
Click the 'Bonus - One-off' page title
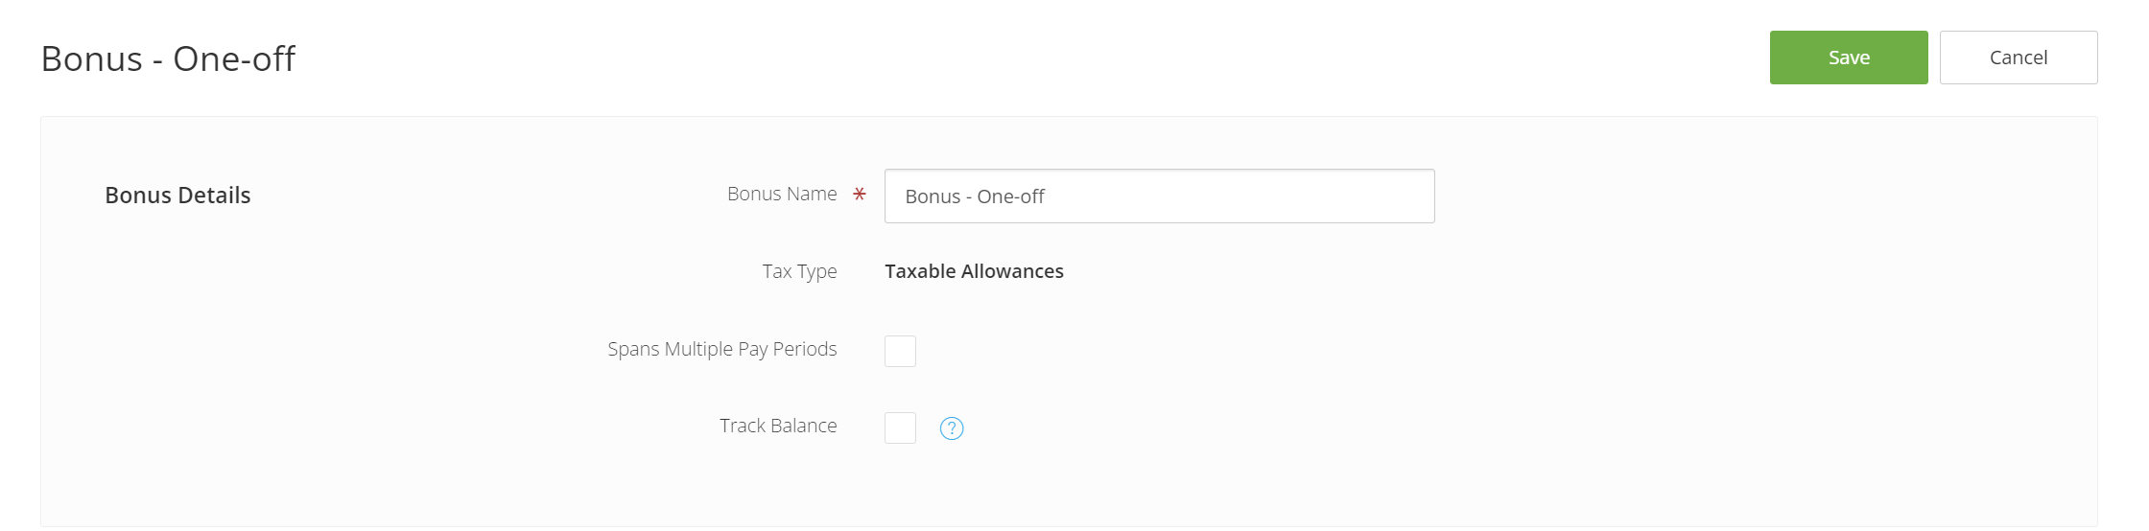point(168,58)
